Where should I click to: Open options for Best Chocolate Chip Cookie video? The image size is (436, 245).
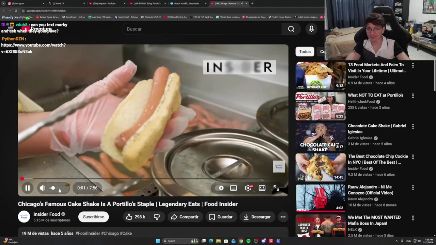413,157
